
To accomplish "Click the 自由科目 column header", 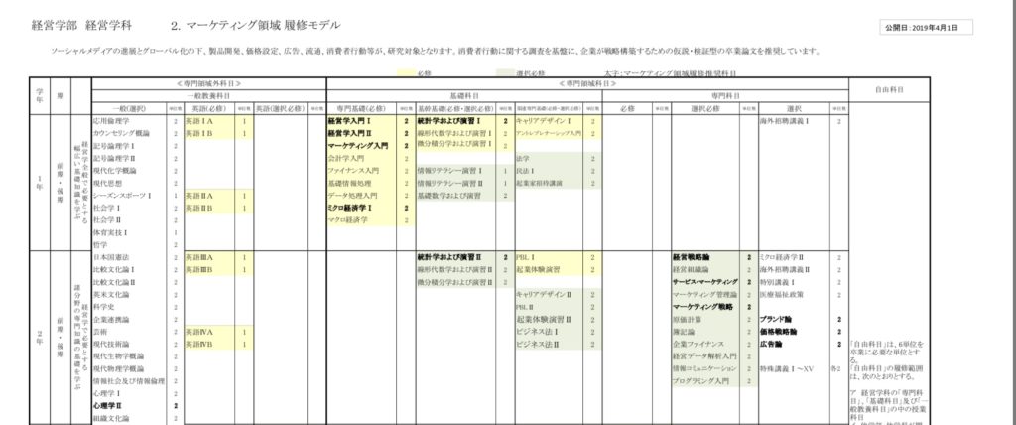I will coord(888,90).
